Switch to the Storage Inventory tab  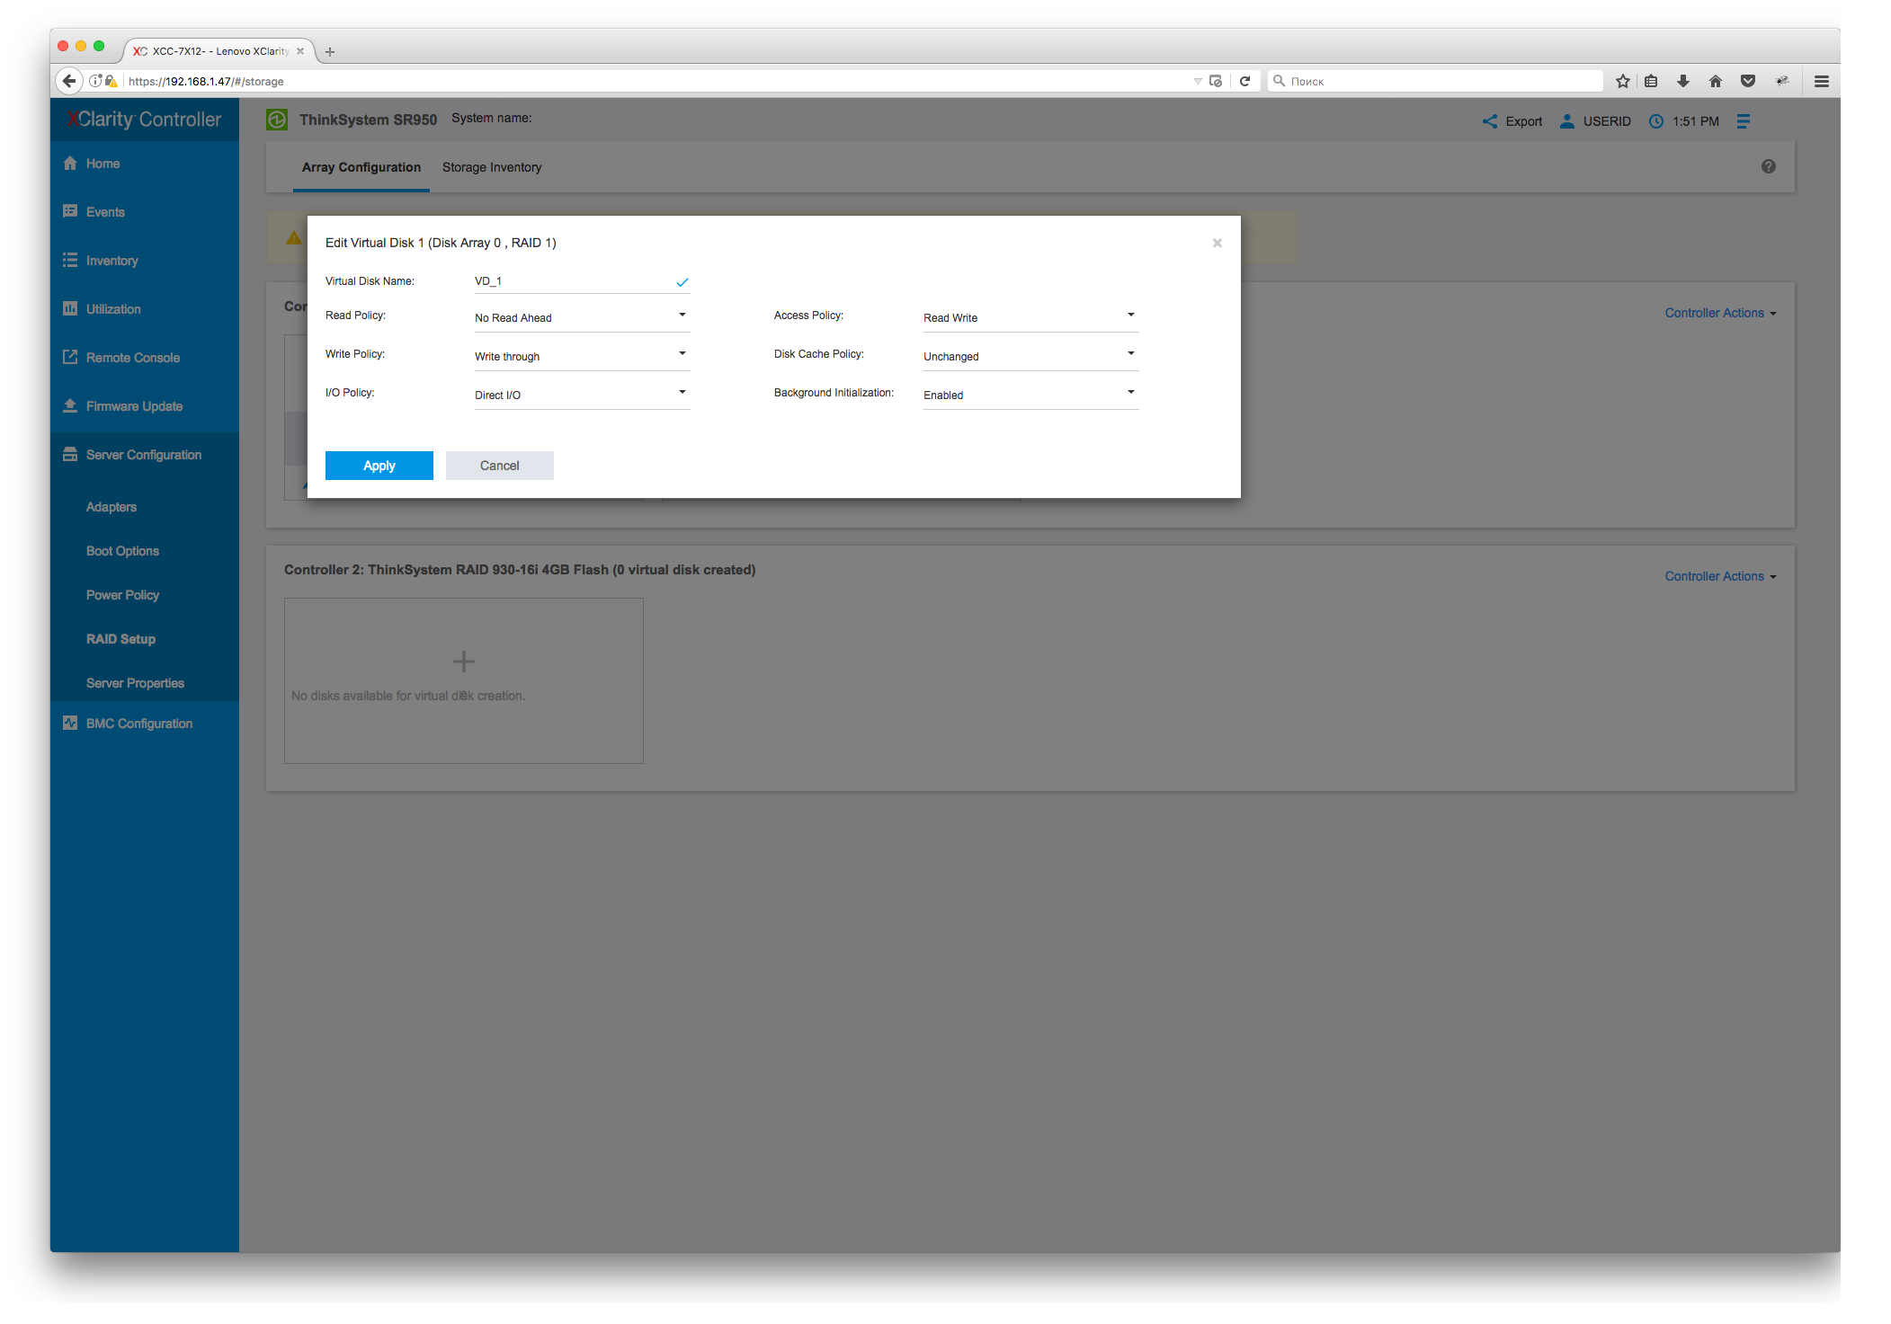point(492,167)
